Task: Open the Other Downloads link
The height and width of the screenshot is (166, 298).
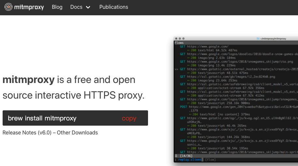Action: (x=77, y=132)
